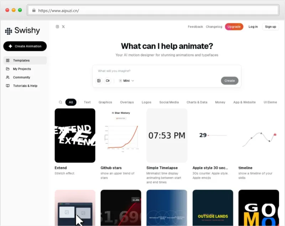Viewport: 285px width, 226px height.
Task: Click the template search magnifier icon
Action: [x=60, y=102]
